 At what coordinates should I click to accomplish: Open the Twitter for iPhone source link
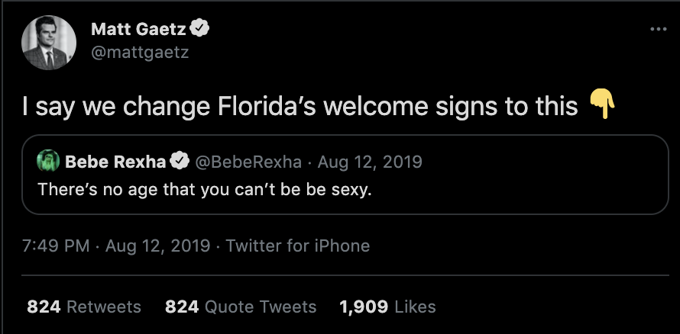[298, 246]
